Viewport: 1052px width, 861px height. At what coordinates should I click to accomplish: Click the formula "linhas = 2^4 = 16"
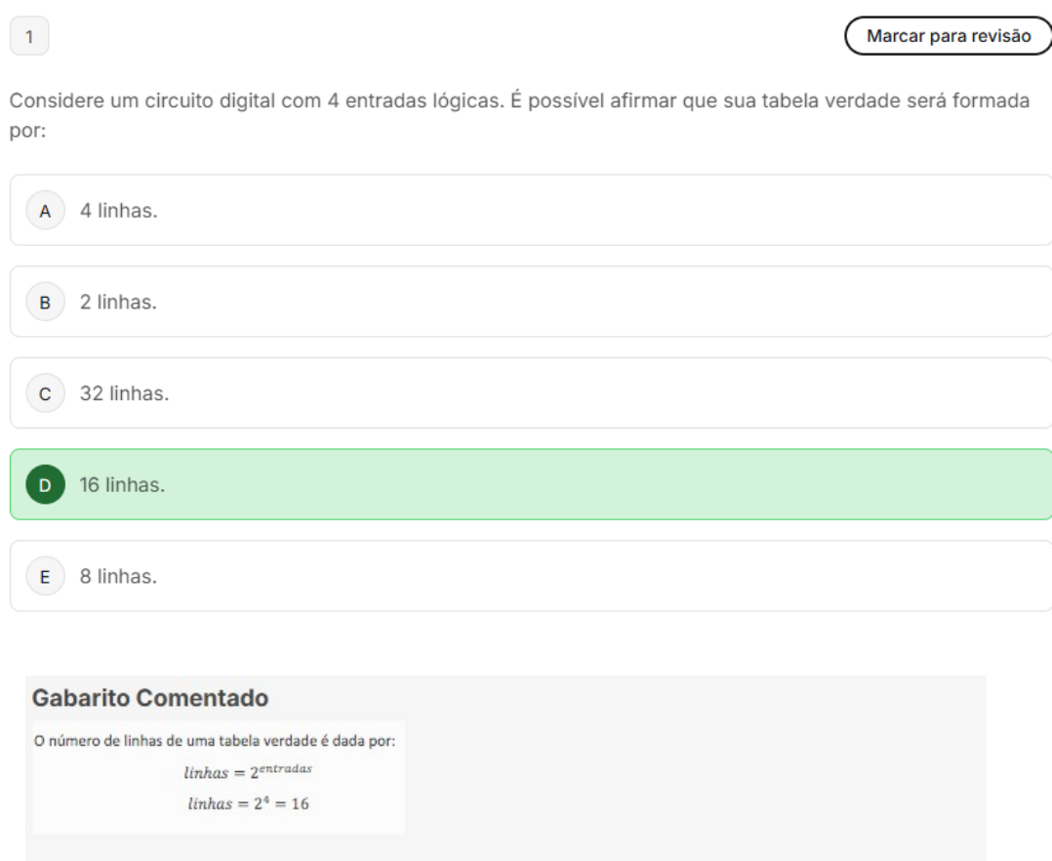point(248,804)
